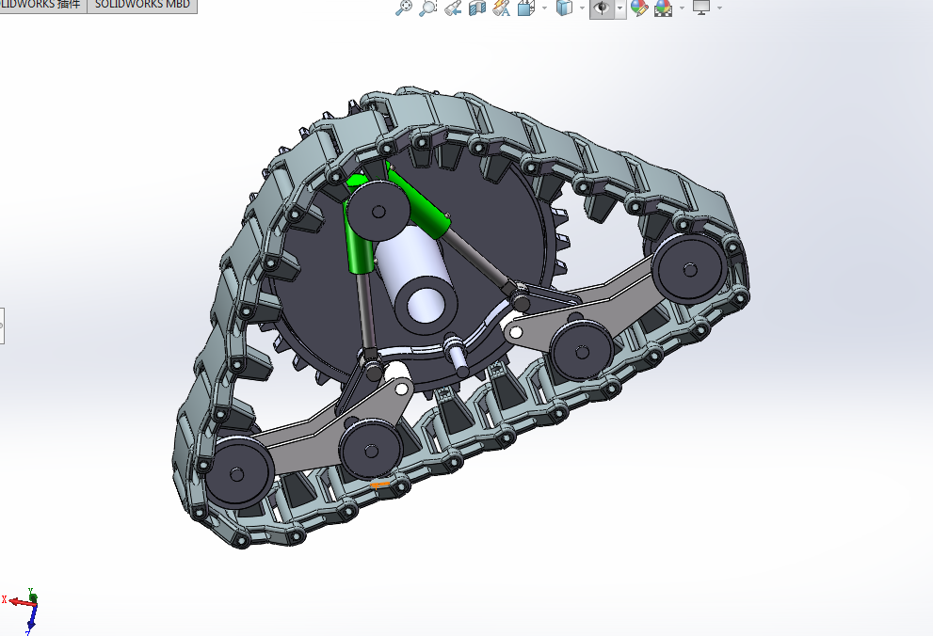
Task: Click the Zoom to Fit icon
Action: pos(404,8)
